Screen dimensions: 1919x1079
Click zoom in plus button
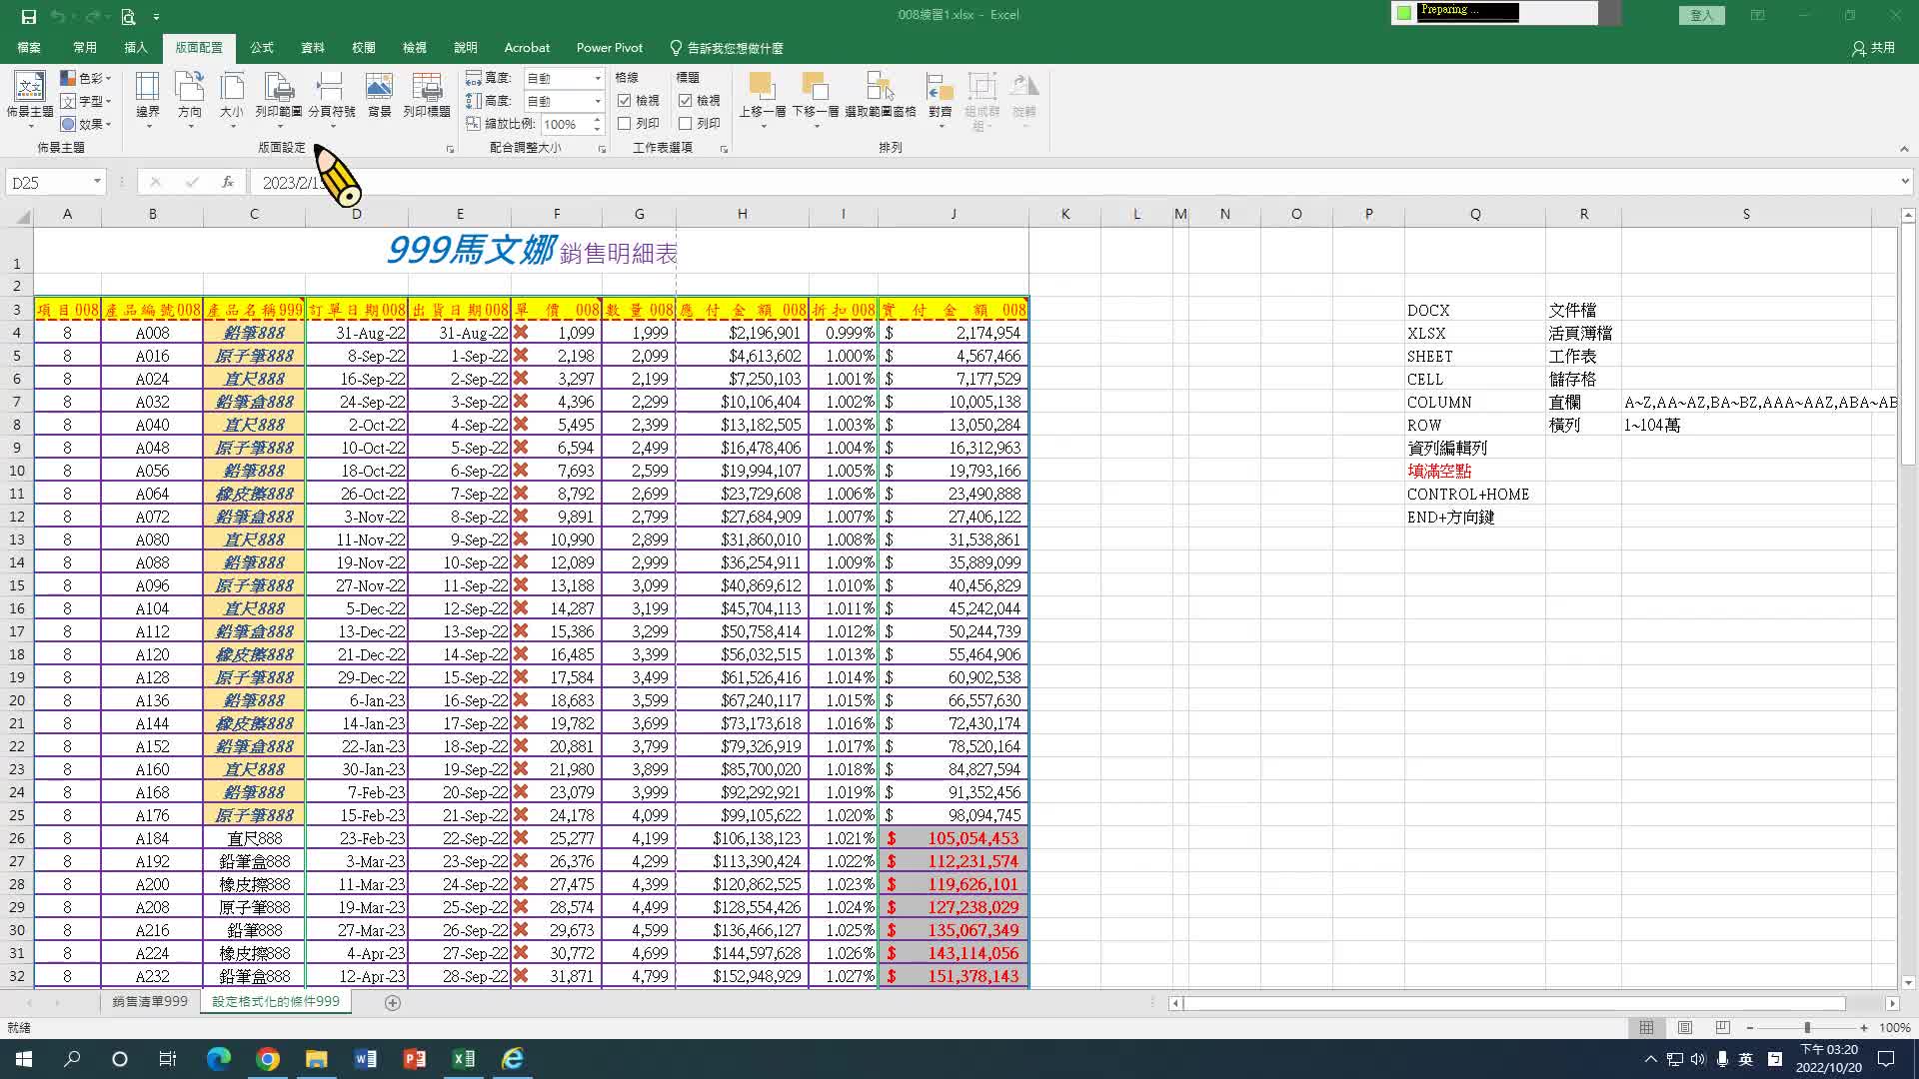[x=1864, y=1028]
